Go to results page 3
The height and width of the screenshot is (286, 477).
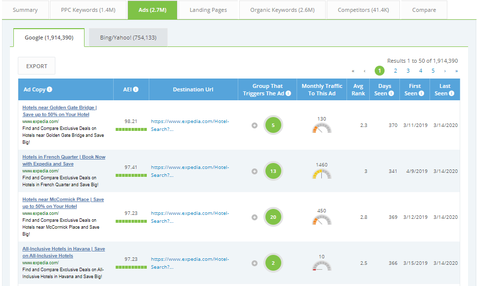(x=408, y=71)
